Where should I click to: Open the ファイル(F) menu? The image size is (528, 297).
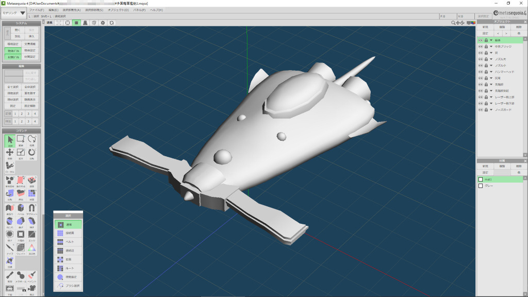tap(37, 10)
